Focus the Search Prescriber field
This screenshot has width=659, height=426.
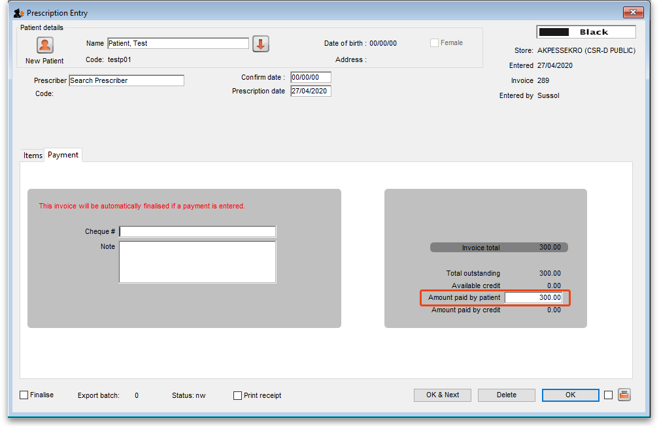tap(126, 80)
